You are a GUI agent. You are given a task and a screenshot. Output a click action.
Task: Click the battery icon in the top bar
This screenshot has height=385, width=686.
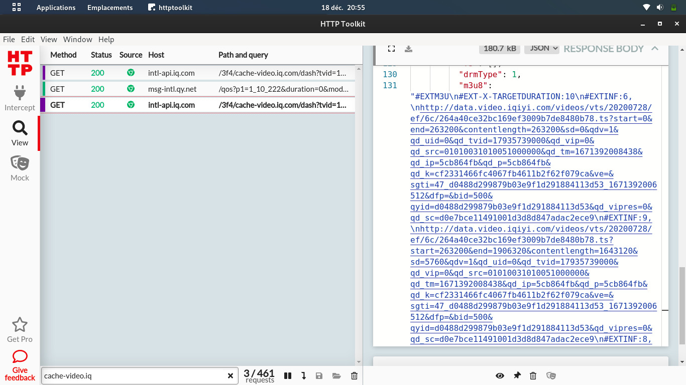(673, 8)
